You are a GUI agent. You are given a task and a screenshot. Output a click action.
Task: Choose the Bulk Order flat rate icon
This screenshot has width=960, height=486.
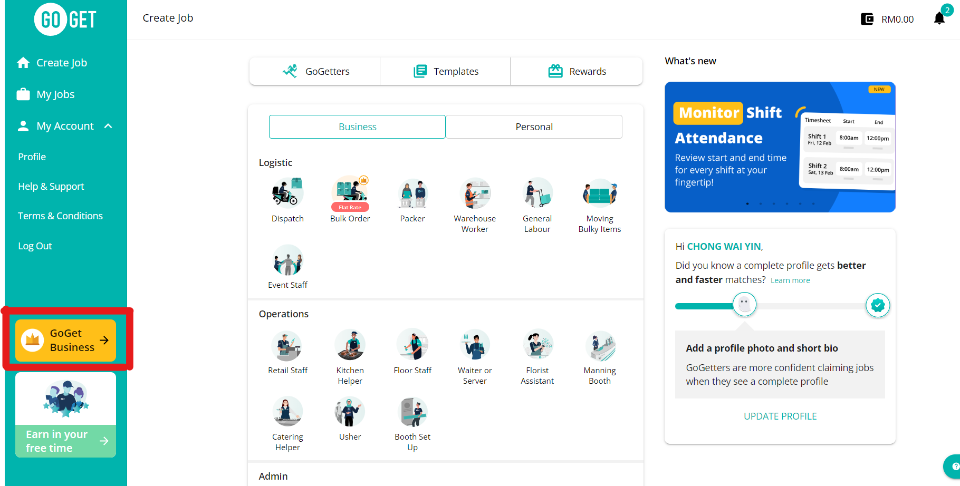pos(350,193)
